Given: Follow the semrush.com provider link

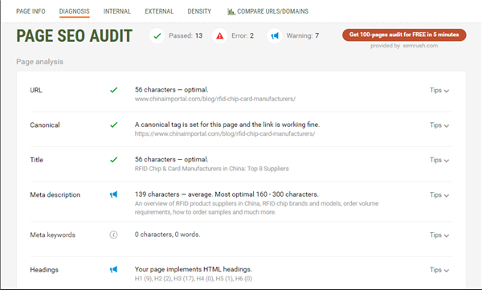Looking at the screenshot, I should 420,46.
